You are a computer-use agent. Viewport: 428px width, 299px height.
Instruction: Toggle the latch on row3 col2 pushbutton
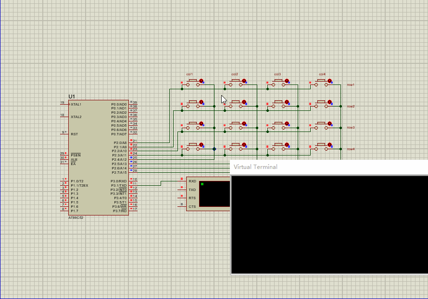tap(244, 123)
